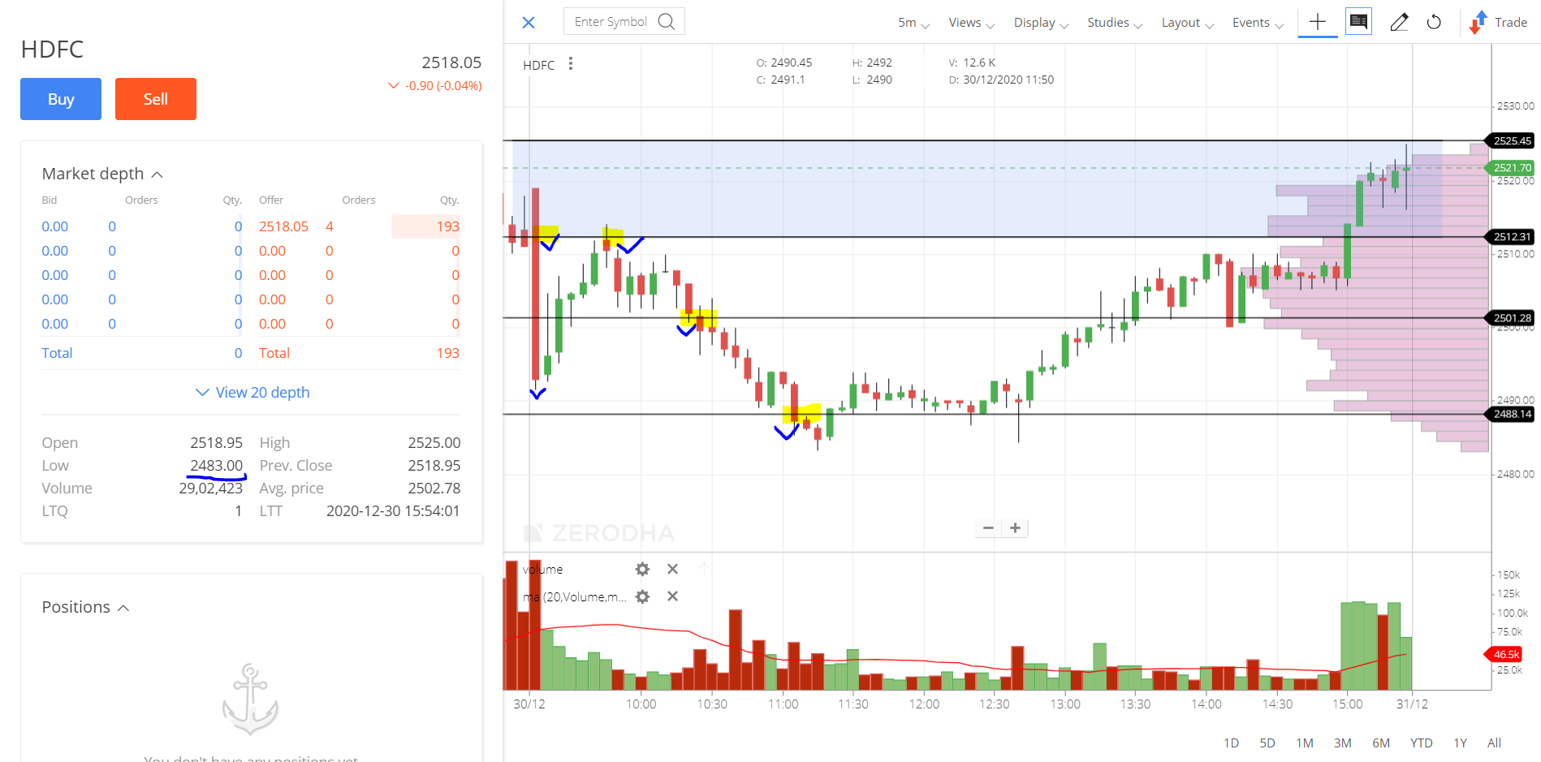Select the 1Y range
Viewport: 1541px width, 762px height.
point(1460,743)
